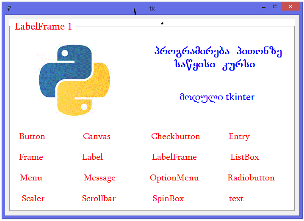Click the blue tkinter subtitle text
Screen dimensions: 304x221
(x=217, y=97)
